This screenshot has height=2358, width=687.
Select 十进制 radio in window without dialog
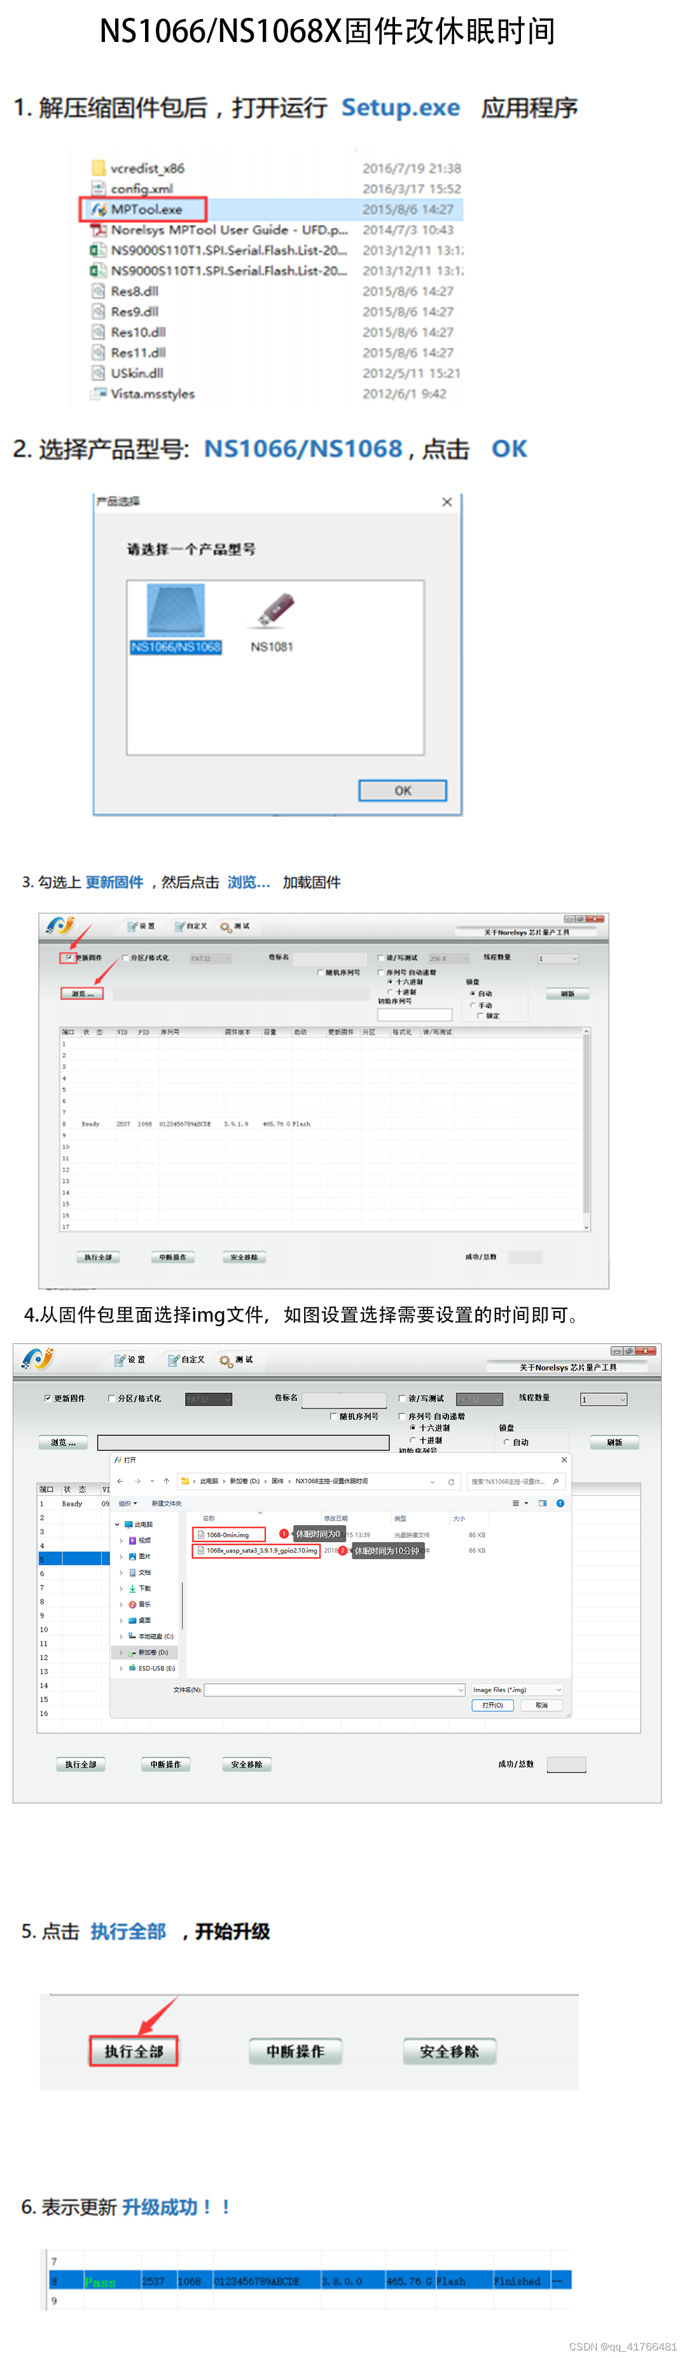tap(390, 991)
